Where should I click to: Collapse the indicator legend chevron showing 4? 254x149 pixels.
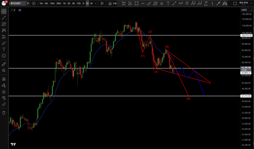coord(13,10)
